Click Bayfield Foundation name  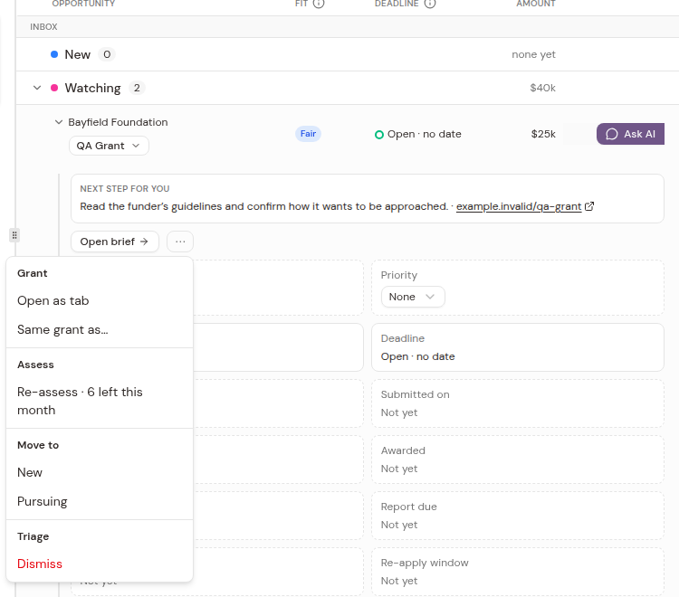[x=118, y=122]
